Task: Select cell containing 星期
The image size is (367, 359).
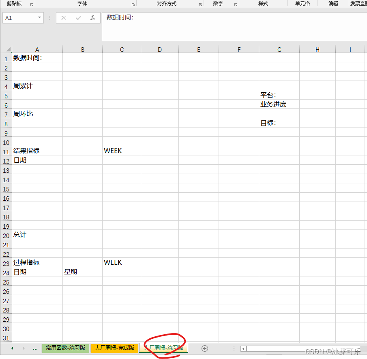Action: pos(83,272)
